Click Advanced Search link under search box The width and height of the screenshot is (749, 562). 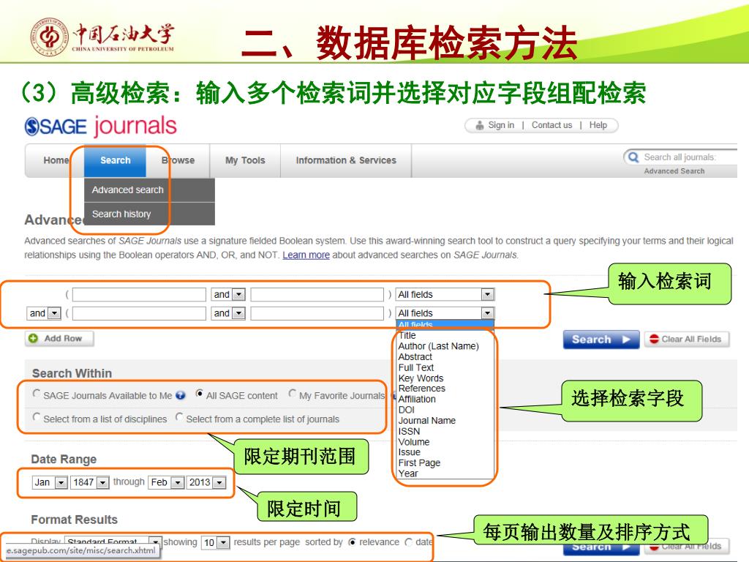click(674, 171)
